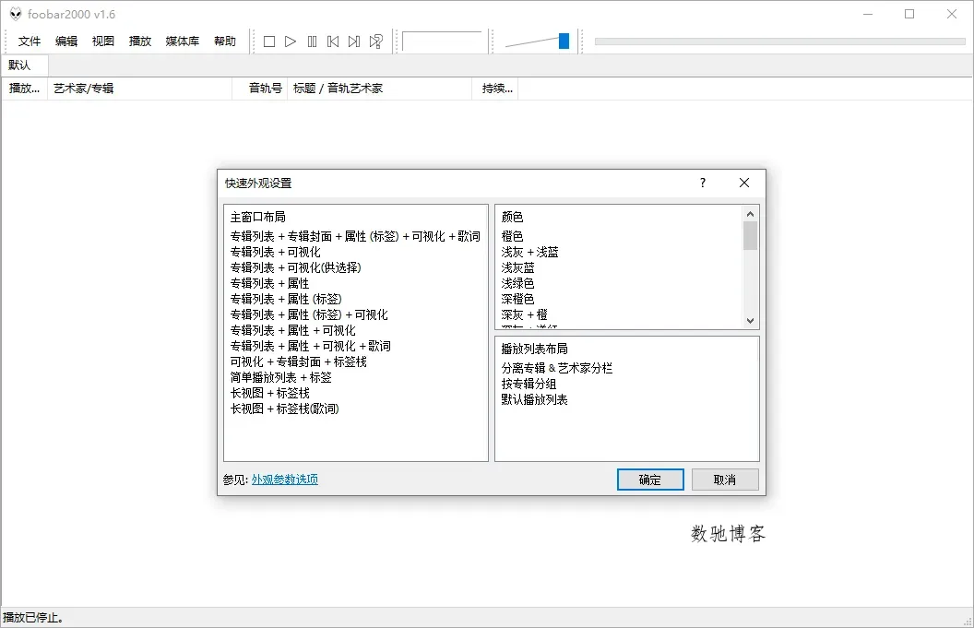Click the Stop playback button

click(269, 41)
